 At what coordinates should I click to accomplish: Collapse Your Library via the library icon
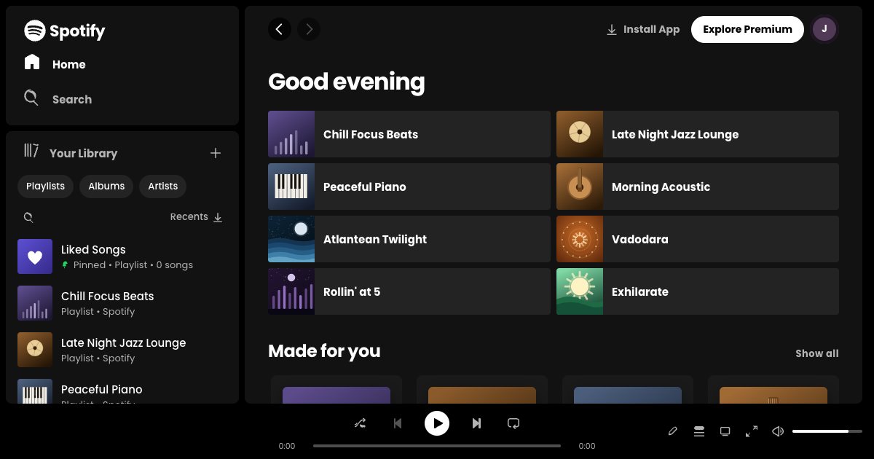[31, 151]
